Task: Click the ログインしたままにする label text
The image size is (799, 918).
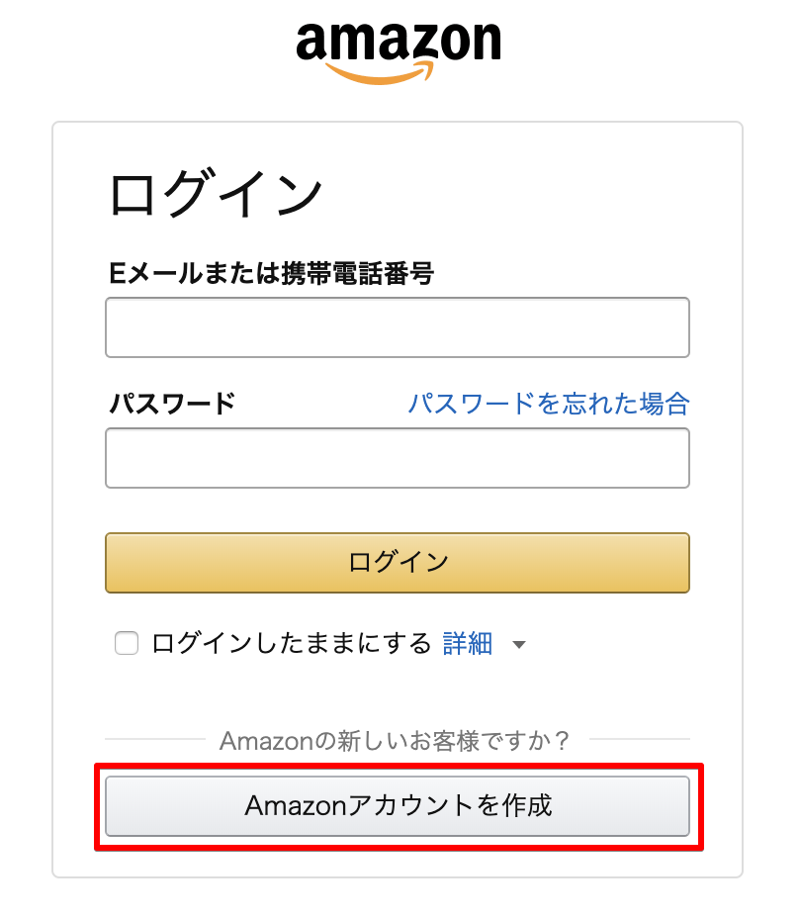Action: pyautogui.click(x=291, y=643)
